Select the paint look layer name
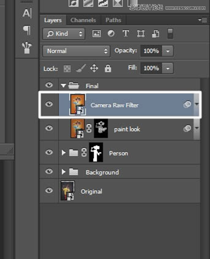 pyautogui.click(x=127, y=129)
